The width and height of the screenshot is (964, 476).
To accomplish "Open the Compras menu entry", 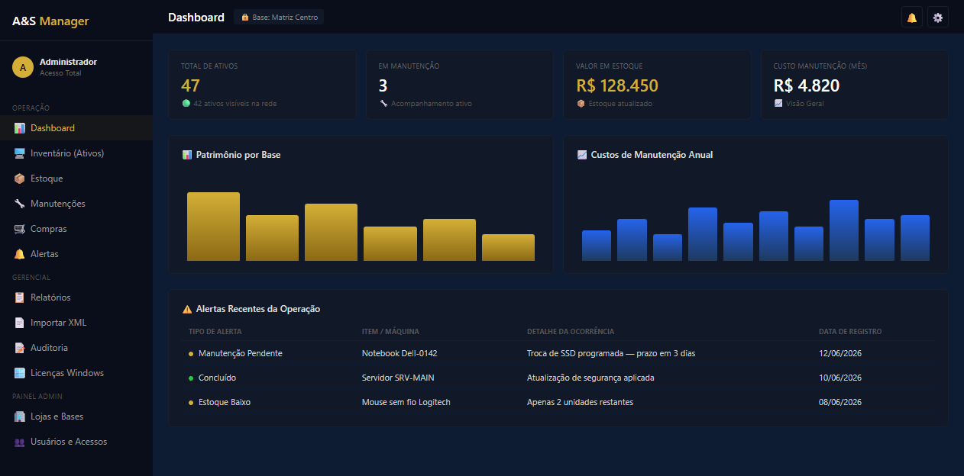I will [x=76, y=229].
